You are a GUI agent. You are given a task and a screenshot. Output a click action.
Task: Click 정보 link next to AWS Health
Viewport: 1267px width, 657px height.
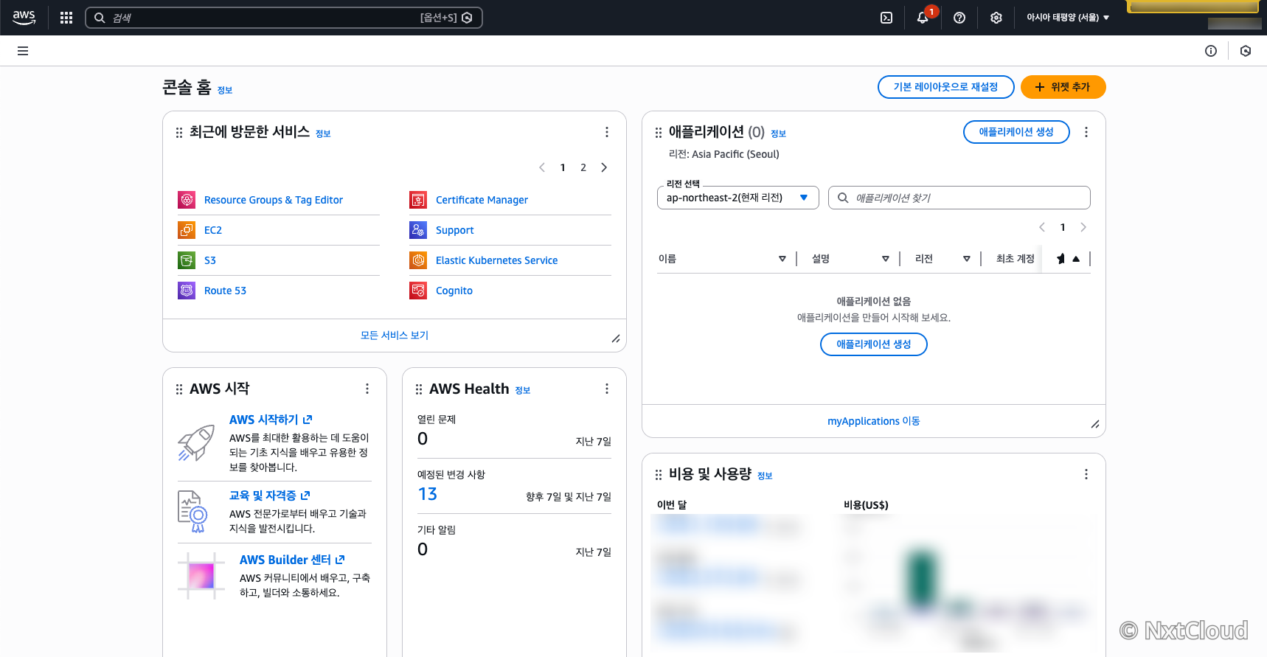click(x=523, y=391)
